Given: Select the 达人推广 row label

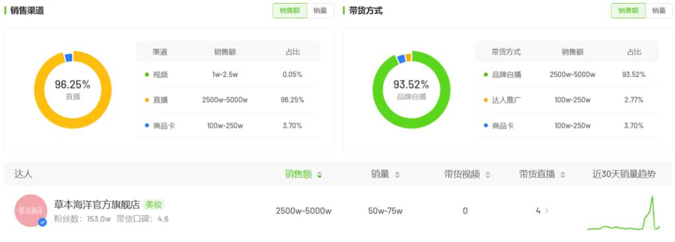Looking at the screenshot, I should click(507, 100).
